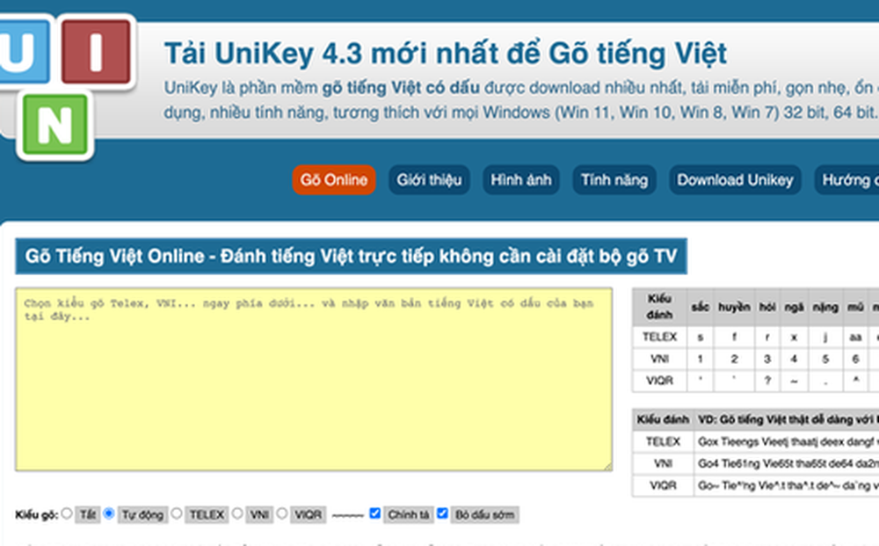This screenshot has width=879, height=546.
Task: Click the Bỏ dấu sớm label
Action: click(x=484, y=514)
